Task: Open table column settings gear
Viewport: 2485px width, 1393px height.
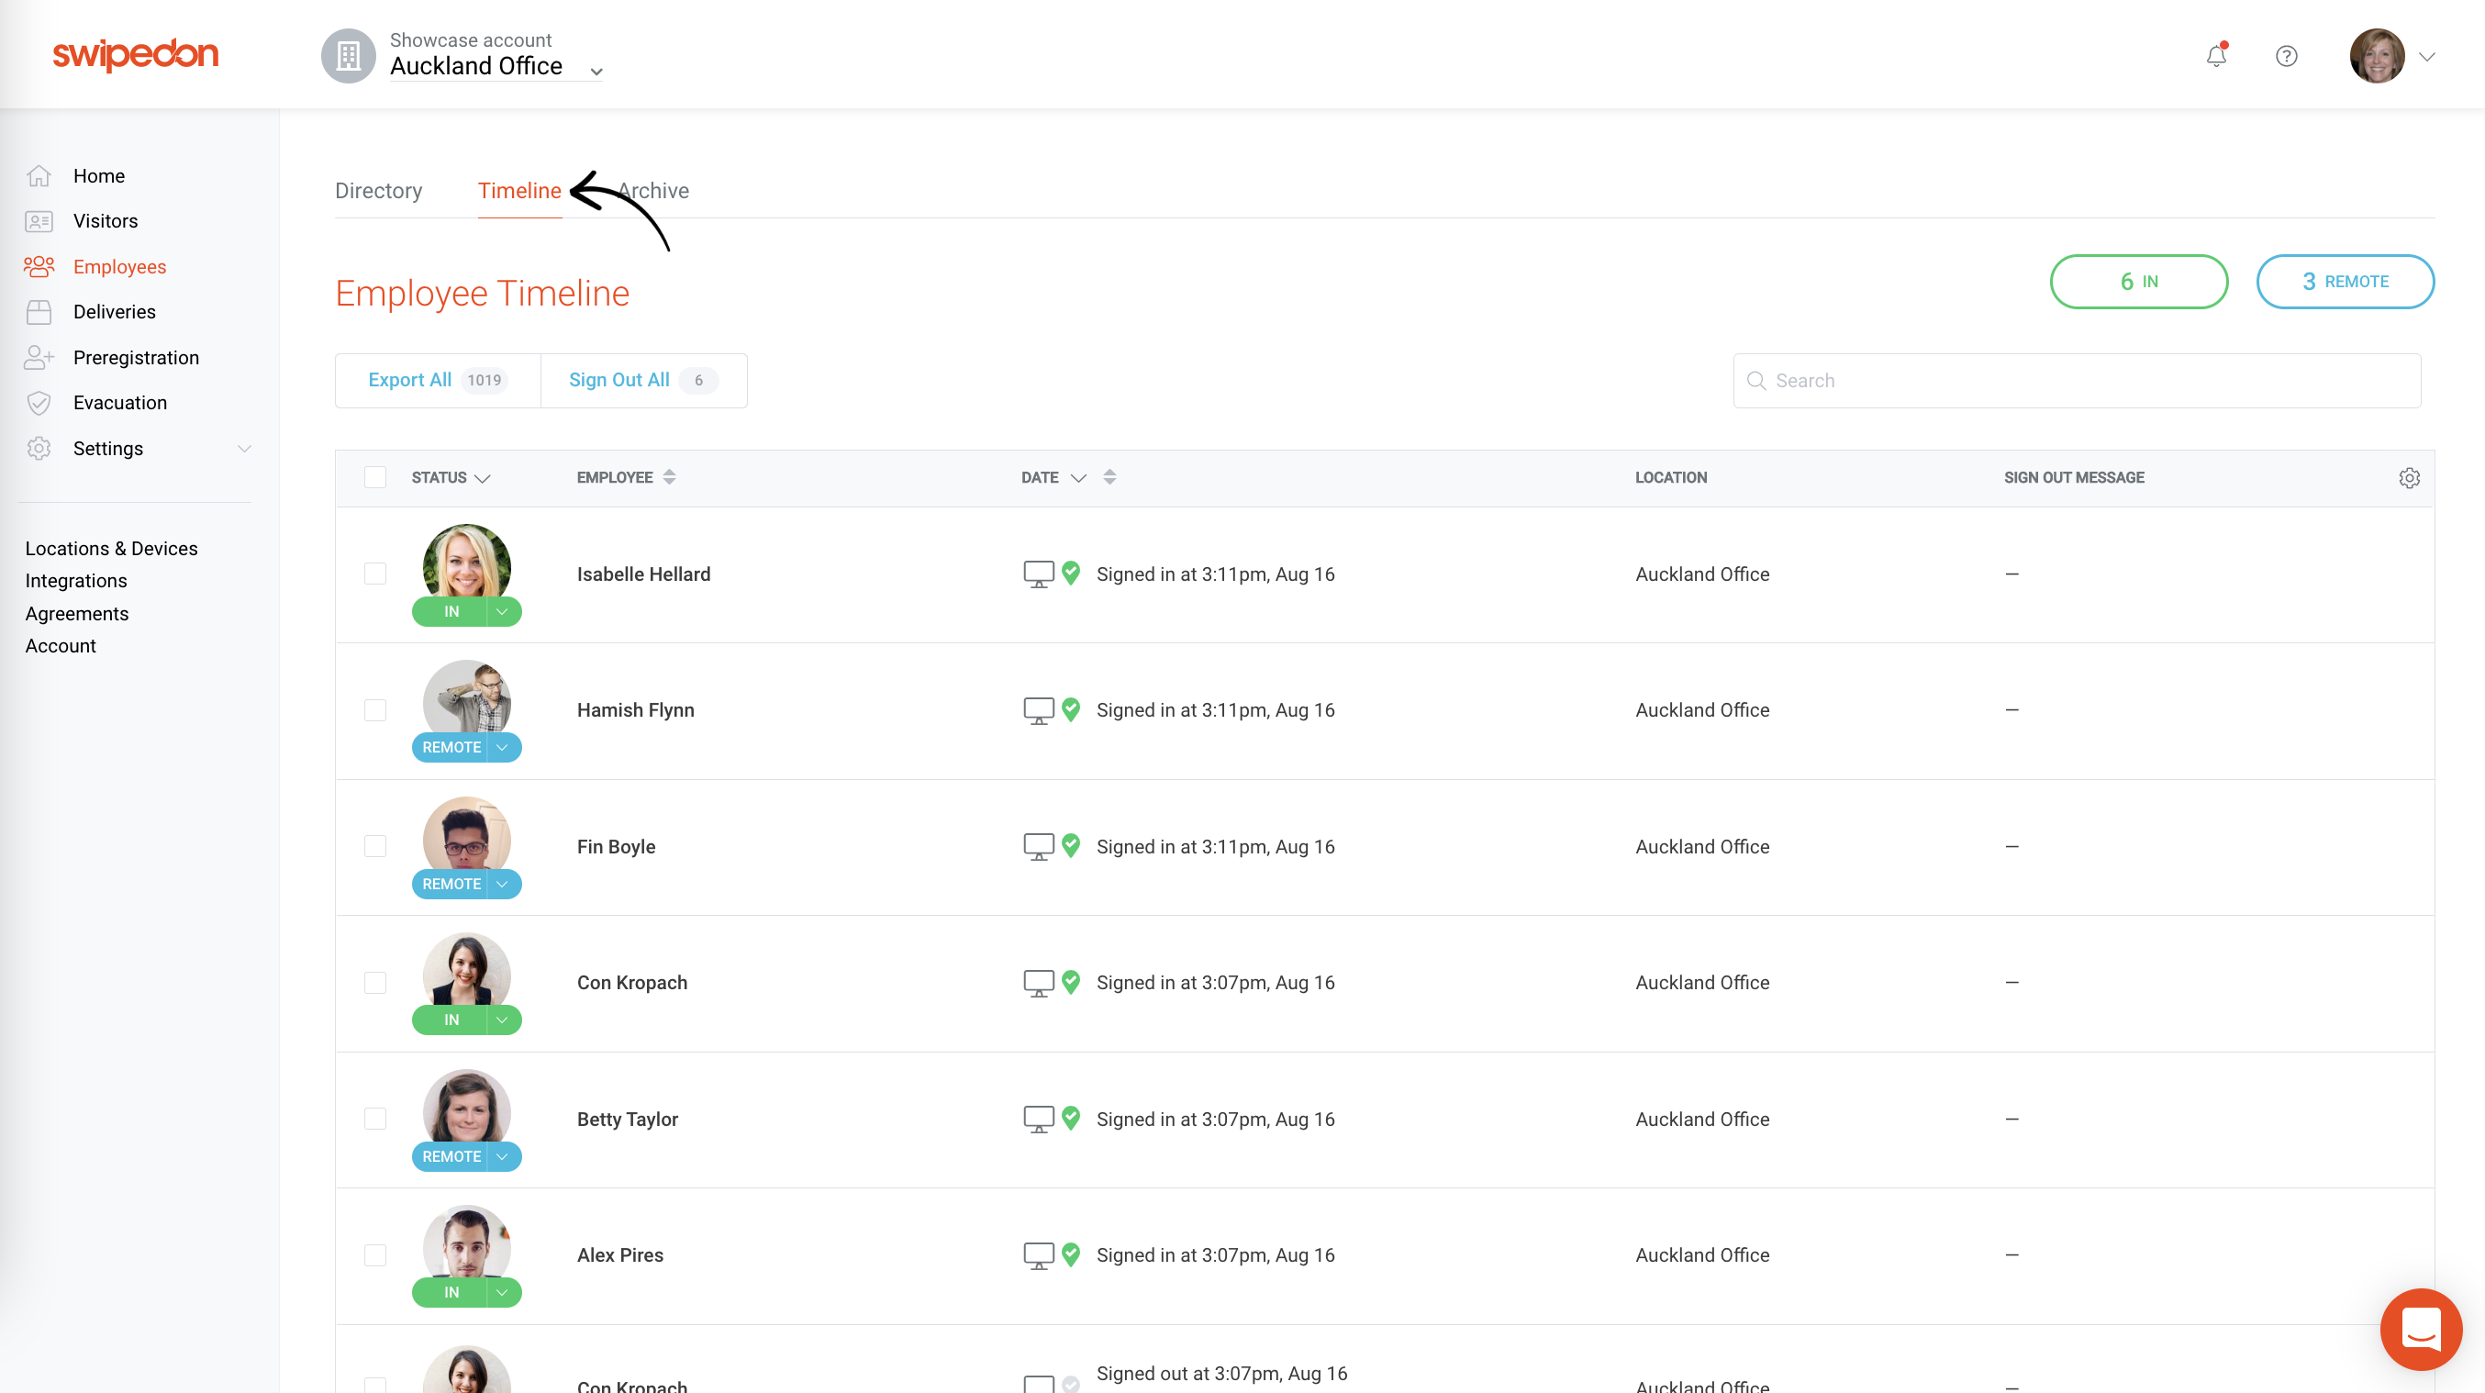Action: tap(2409, 477)
